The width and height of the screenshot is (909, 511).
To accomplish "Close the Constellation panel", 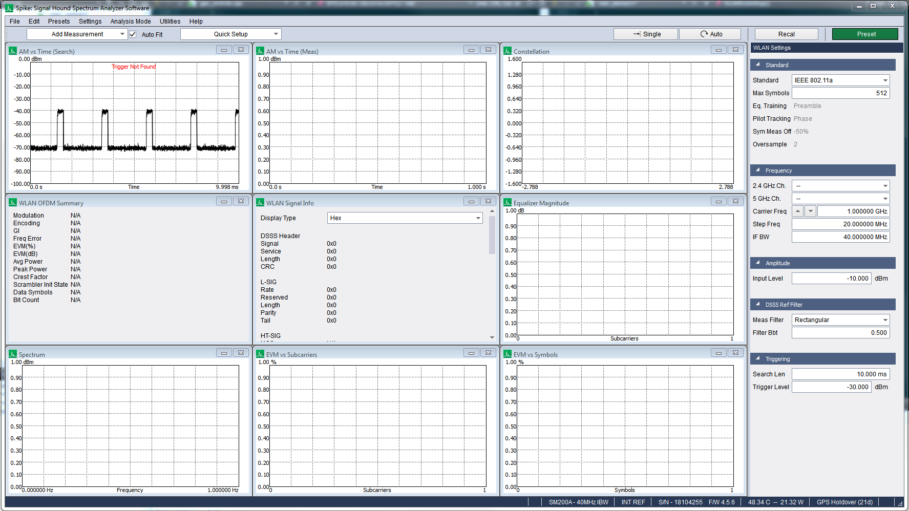I will tap(735, 50).
